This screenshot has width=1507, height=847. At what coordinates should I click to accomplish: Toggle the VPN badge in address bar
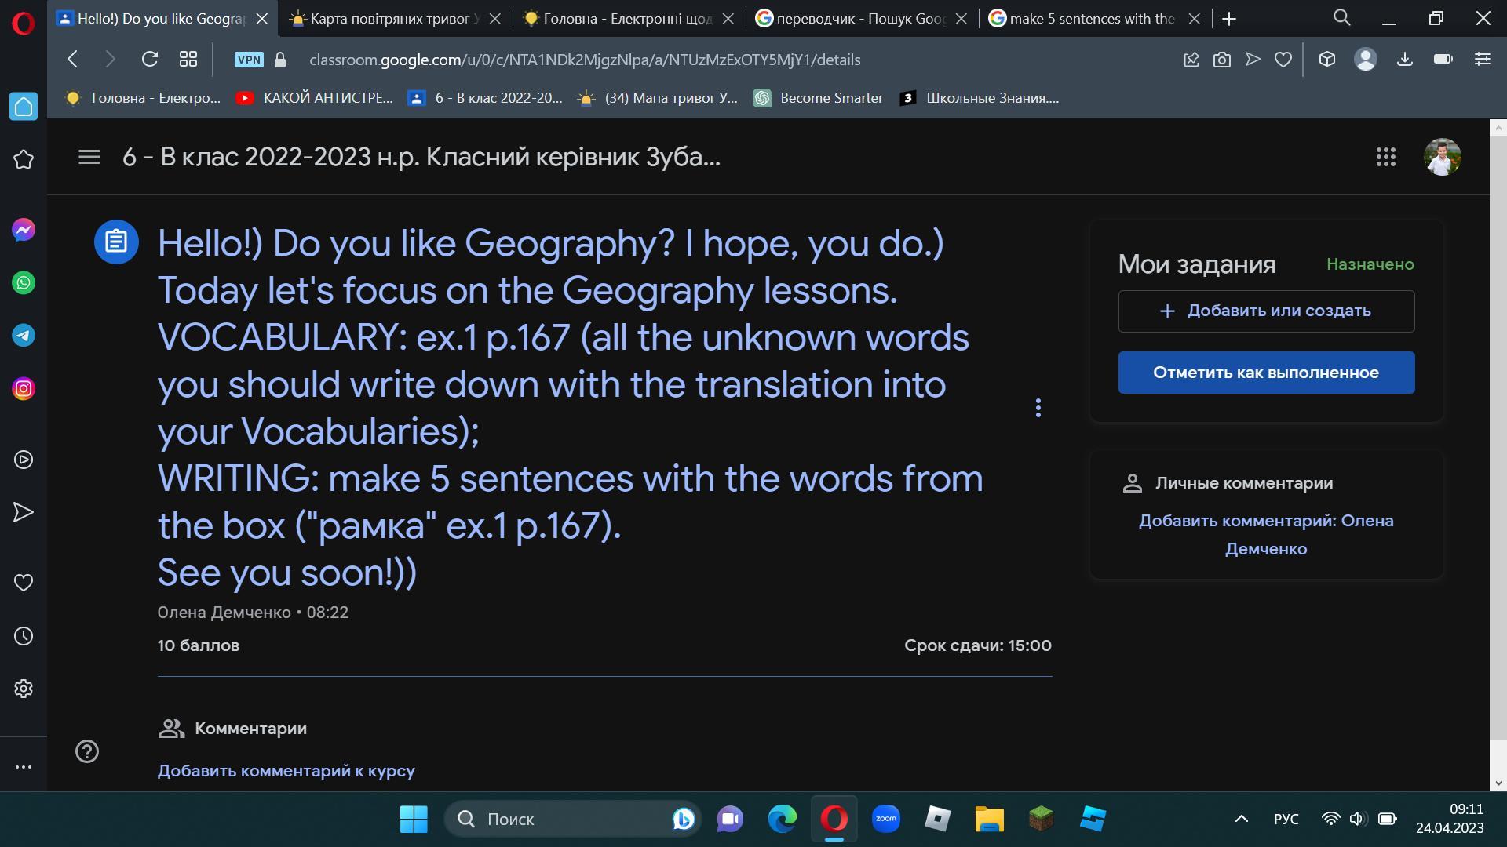pos(249,60)
